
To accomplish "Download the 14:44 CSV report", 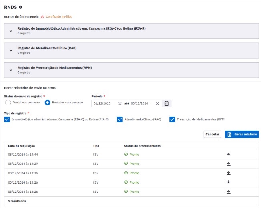I will point(229,155).
